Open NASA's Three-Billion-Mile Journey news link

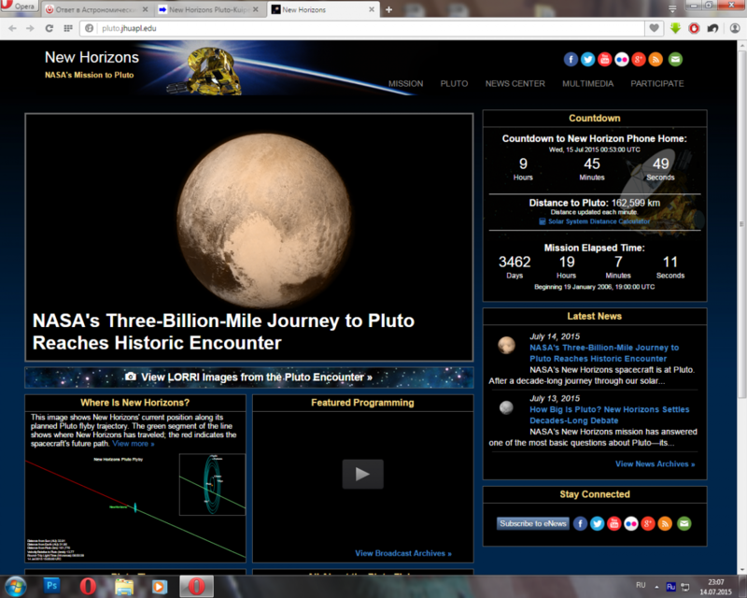[604, 353]
